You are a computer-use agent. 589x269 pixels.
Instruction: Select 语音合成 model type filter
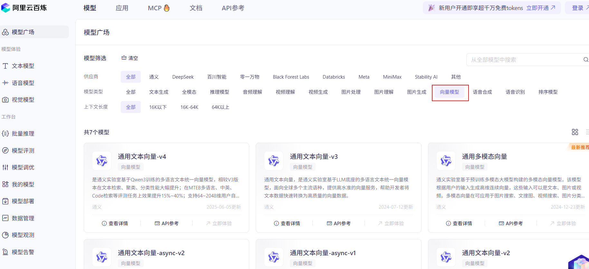click(482, 92)
